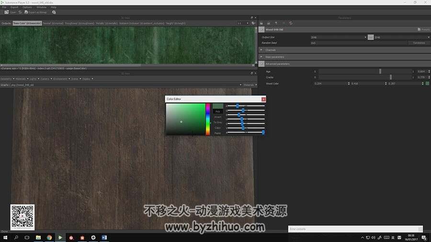
Task: Click the Randomize seed button
Action: tap(419, 43)
